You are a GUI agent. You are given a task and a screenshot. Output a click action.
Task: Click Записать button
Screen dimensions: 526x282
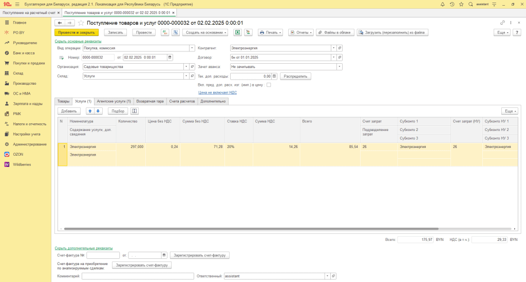tap(116, 32)
